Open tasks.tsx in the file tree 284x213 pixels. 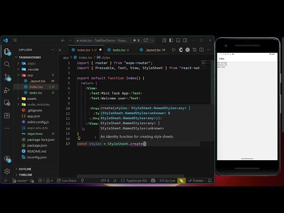[35, 93]
